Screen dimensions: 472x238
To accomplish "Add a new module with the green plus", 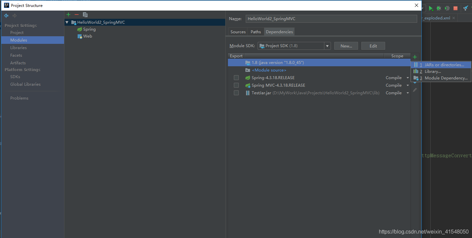I will point(68,15).
